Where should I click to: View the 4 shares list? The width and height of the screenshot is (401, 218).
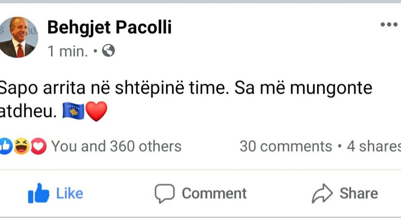(x=374, y=147)
